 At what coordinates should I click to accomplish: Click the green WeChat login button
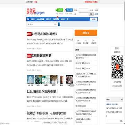pyautogui.click(x=59, y=10)
